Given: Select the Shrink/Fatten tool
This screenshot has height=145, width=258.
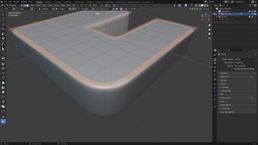Looking at the screenshot, I should [x=3, y=102].
